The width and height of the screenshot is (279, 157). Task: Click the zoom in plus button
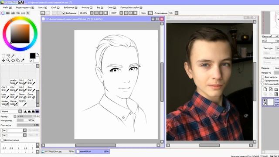point(101,13)
